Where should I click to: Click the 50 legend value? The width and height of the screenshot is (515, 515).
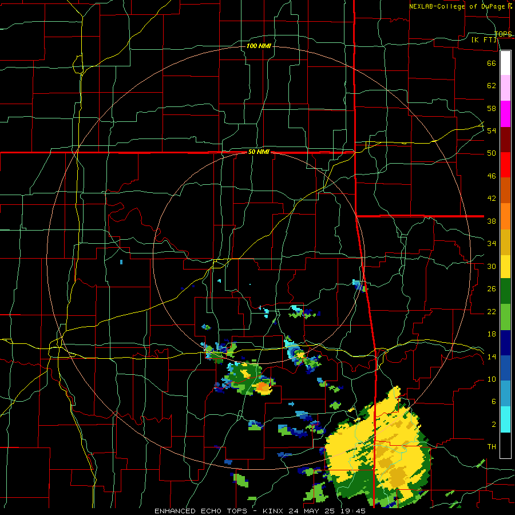click(x=492, y=153)
